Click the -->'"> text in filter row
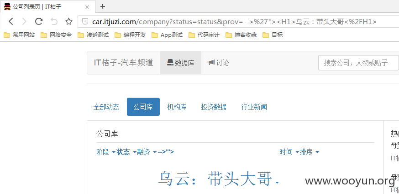 pyautogui.click(x=166, y=152)
